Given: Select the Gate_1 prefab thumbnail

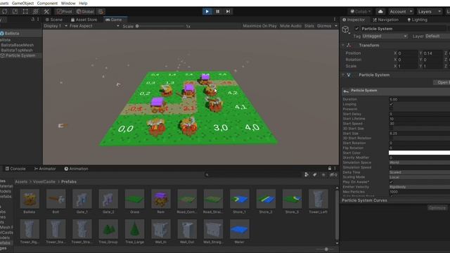Looking at the screenshot, I should click(x=82, y=198).
